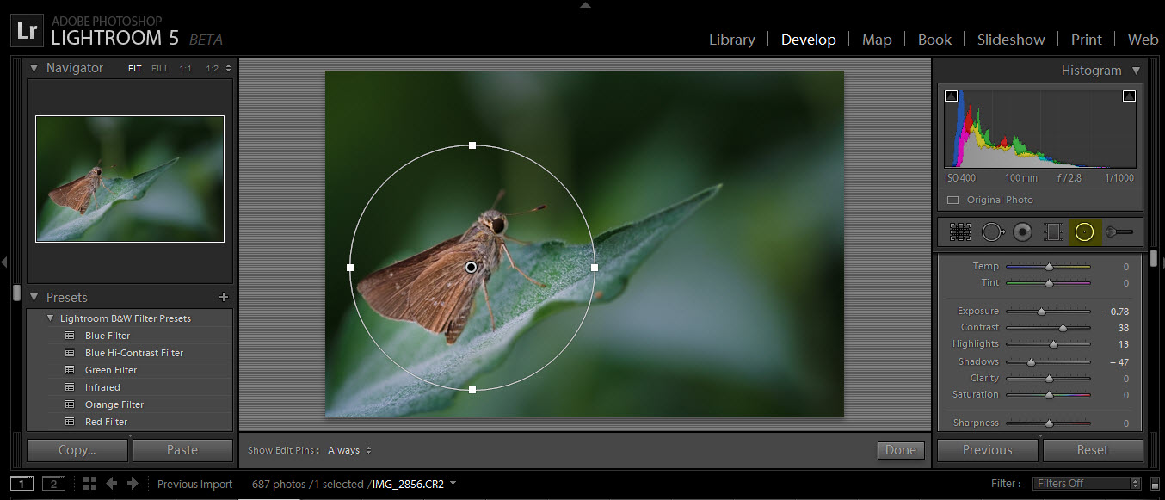Select the Spot Removal tool
Image resolution: width=1165 pixels, height=500 pixels.
[x=992, y=231]
